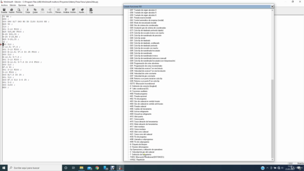Select GOTO Bifurcación incondicional entry
This screenshot has width=304, height=171.
coord(142,84)
